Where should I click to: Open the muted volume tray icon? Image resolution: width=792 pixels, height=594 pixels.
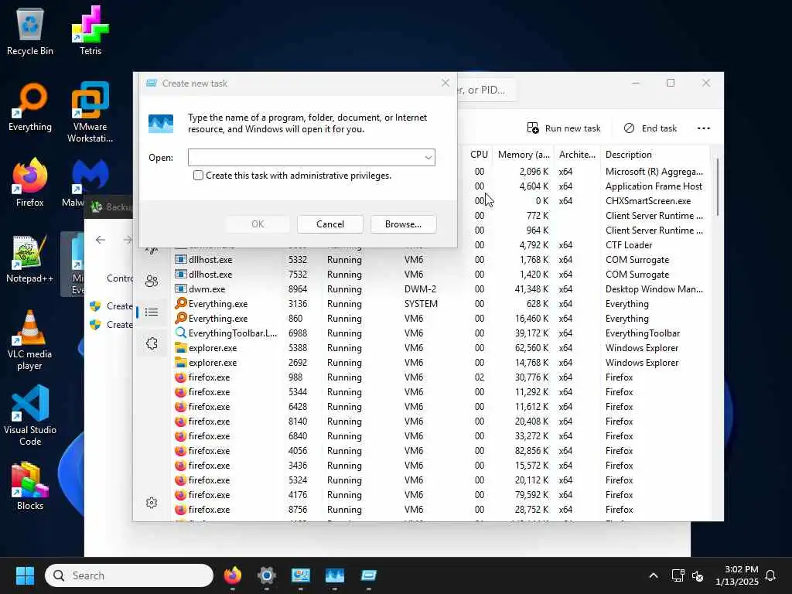[x=698, y=575]
